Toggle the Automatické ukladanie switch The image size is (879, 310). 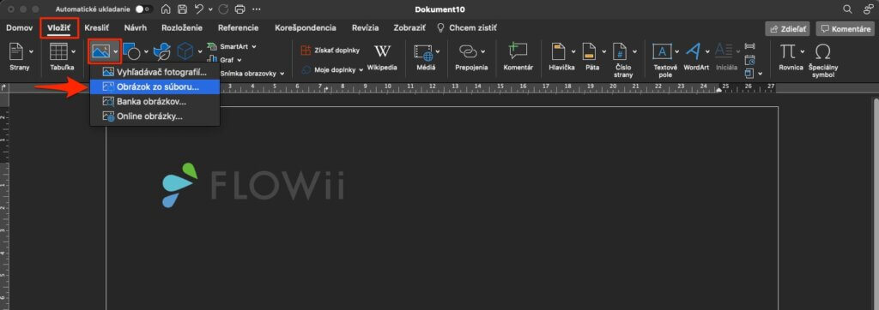coord(144,9)
